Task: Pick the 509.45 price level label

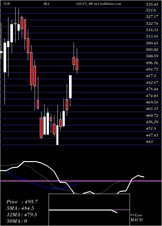Action: pos(152,43)
